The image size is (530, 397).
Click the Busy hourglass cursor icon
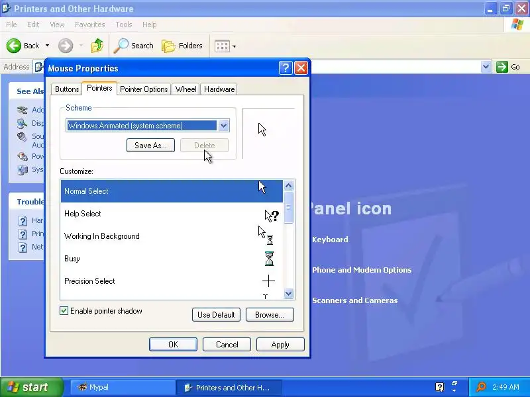269,259
